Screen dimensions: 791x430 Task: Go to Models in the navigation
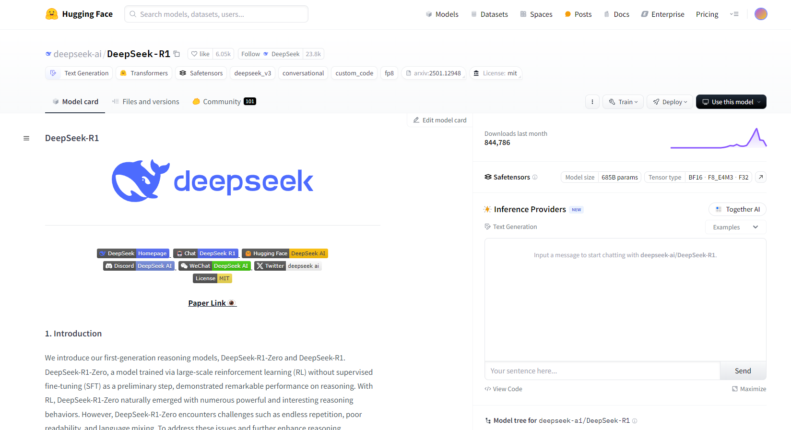[x=442, y=14]
